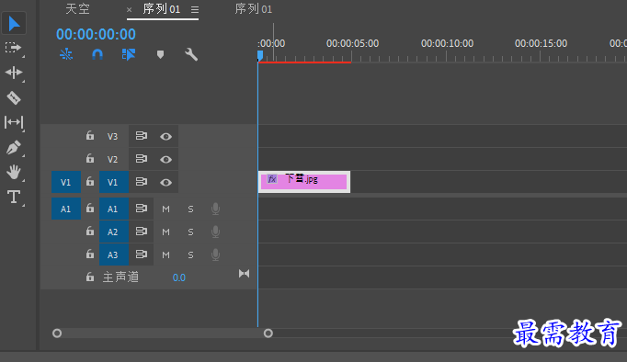
Task: Enable voice-over record on A3
Action: 215,255
